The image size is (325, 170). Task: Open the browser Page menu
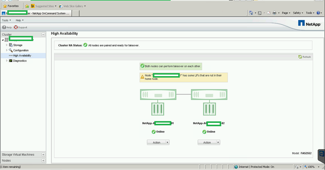286,13
